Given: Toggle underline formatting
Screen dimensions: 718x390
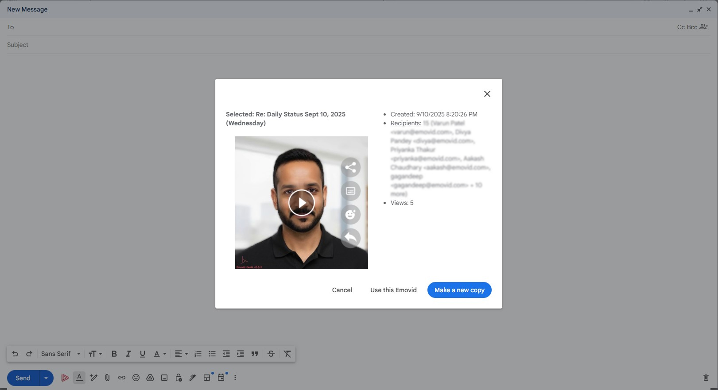Looking at the screenshot, I should point(143,354).
